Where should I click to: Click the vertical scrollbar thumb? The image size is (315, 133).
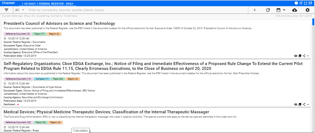pos(313,22)
